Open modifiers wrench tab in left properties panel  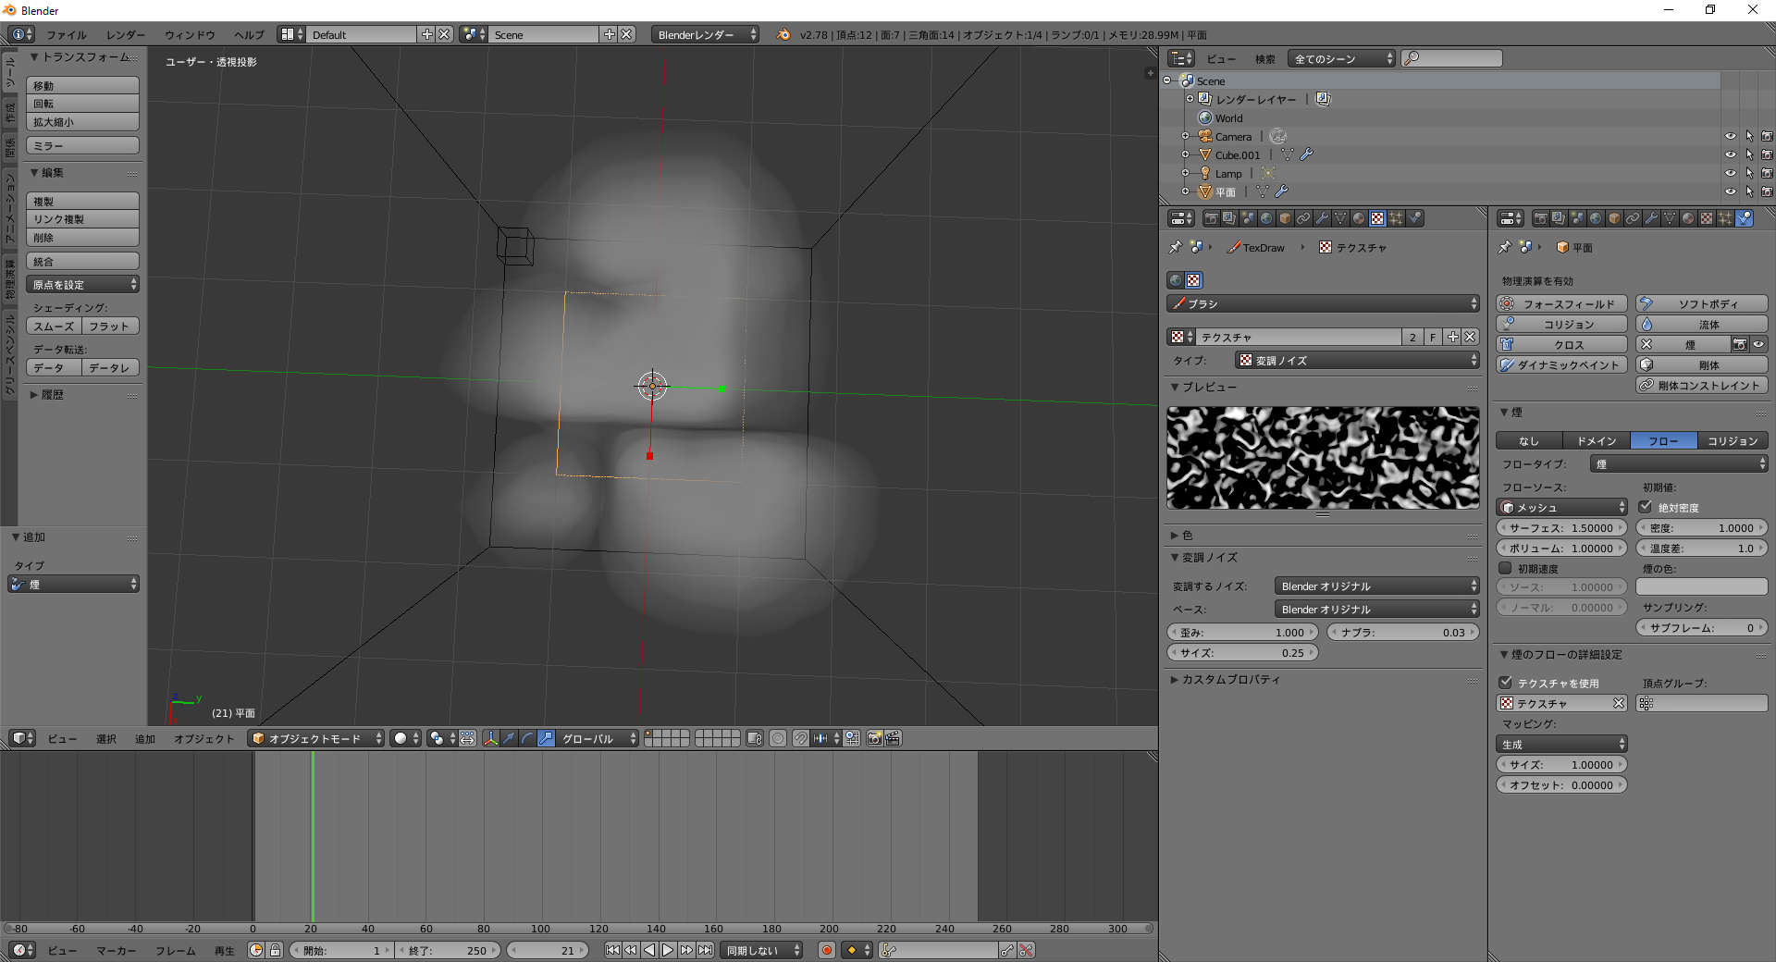[x=1322, y=218]
